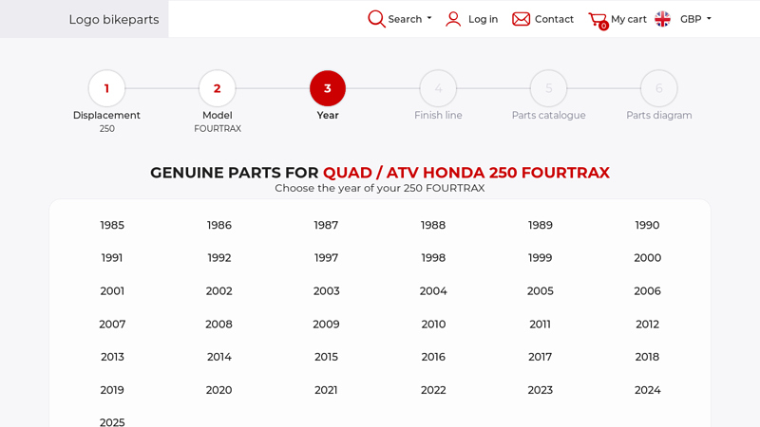760x427 pixels.
Task: Click the step 4 Finish line circle
Action: tap(438, 88)
